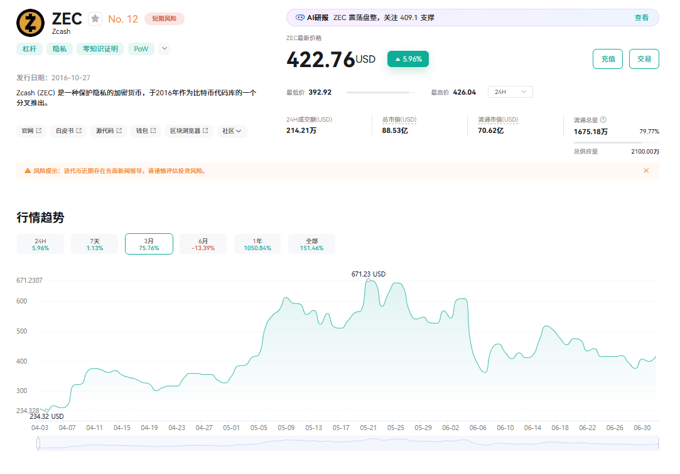Click the 5.96% price change badge
This screenshot has height=474, width=680.
408,59
